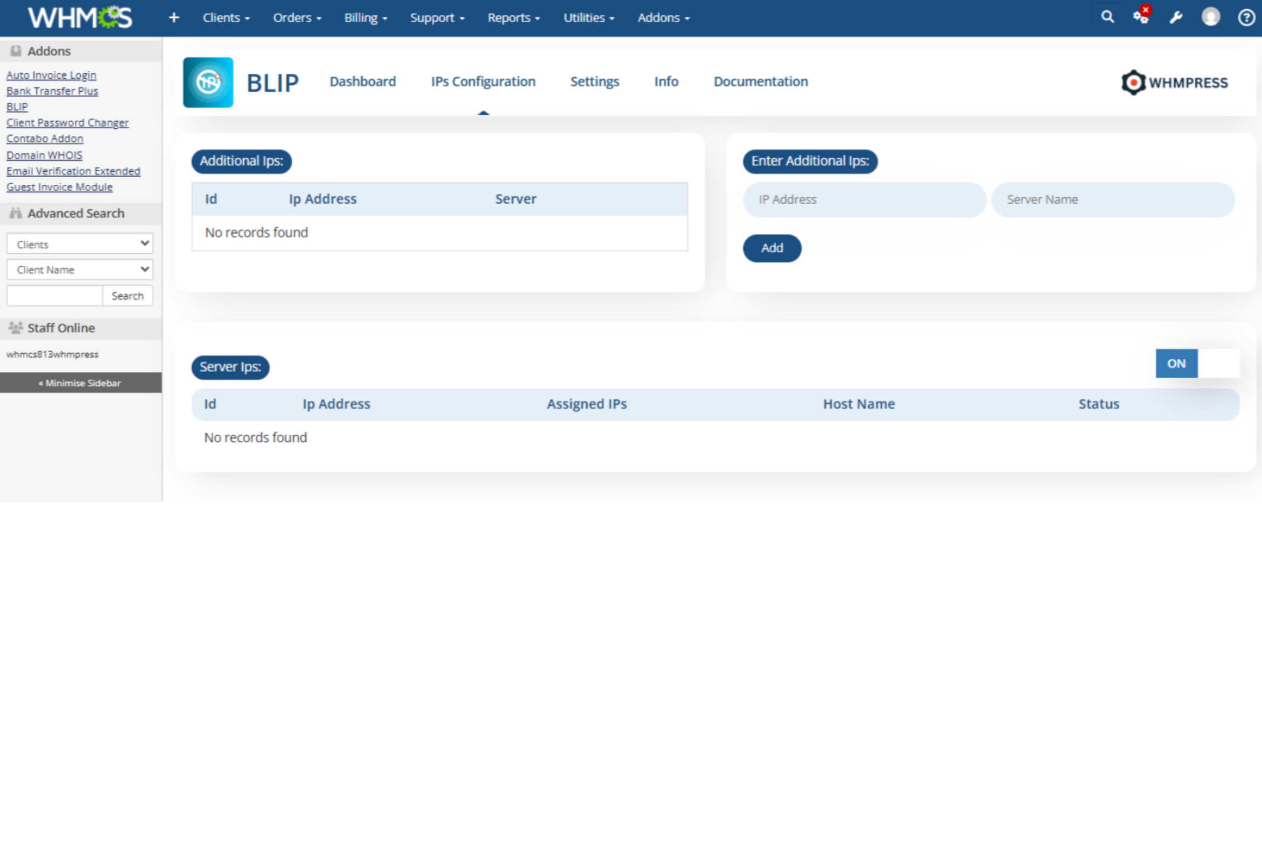Open the Client Name field dropdown
The height and width of the screenshot is (842, 1262).
[x=80, y=269]
